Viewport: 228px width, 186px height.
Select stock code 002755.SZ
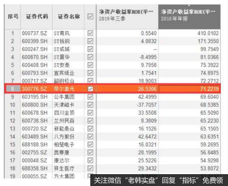(x=34, y=153)
